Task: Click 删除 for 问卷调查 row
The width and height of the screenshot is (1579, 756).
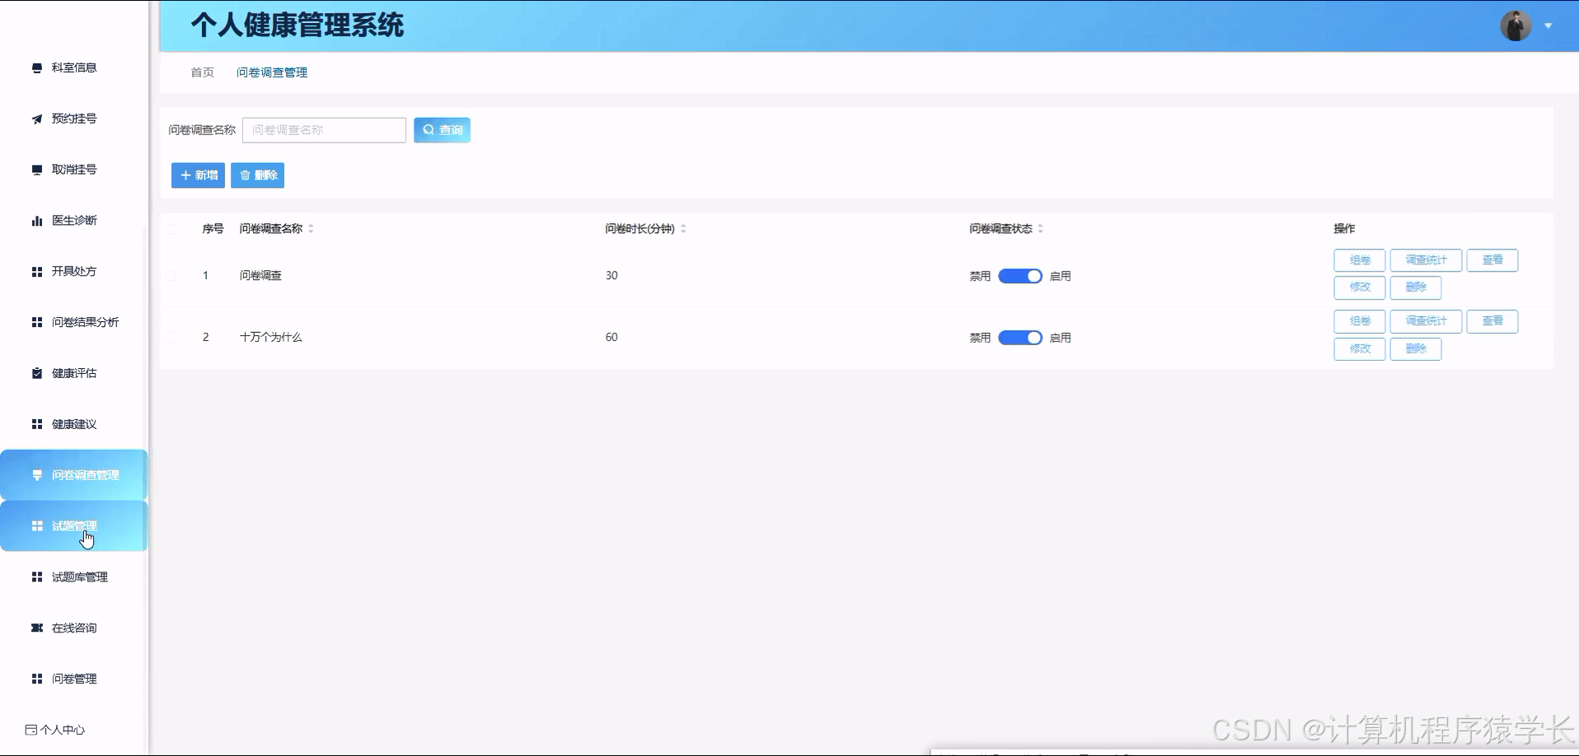Action: click(x=1416, y=287)
